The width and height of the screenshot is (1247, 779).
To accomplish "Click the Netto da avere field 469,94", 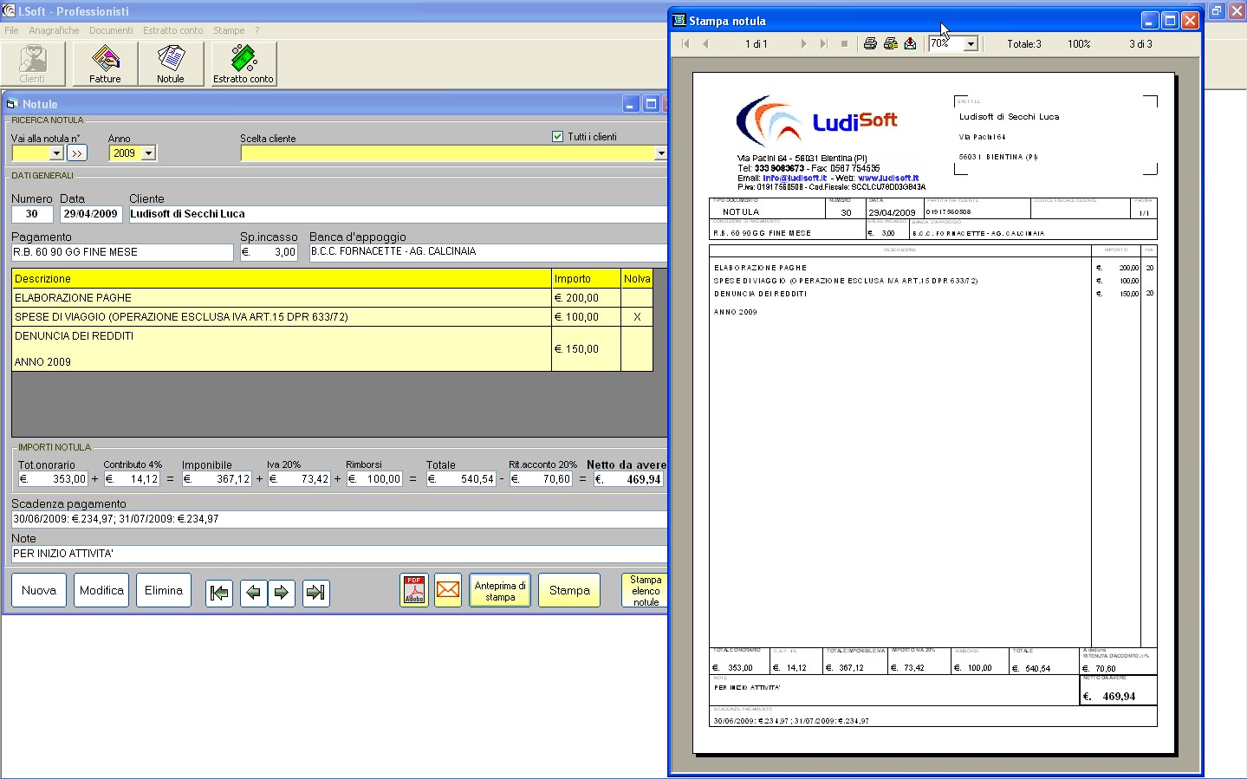I will pyautogui.click(x=628, y=478).
